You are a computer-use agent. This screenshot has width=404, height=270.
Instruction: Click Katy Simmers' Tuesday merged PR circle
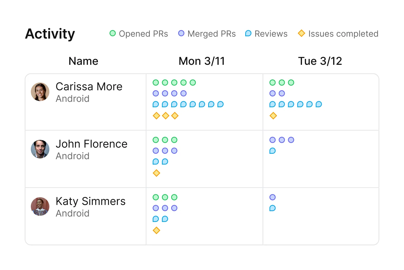[x=272, y=197]
